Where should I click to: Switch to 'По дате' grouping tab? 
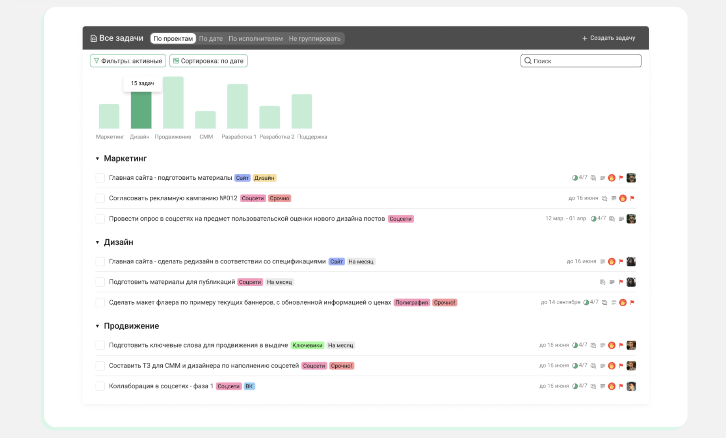pyautogui.click(x=211, y=38)
